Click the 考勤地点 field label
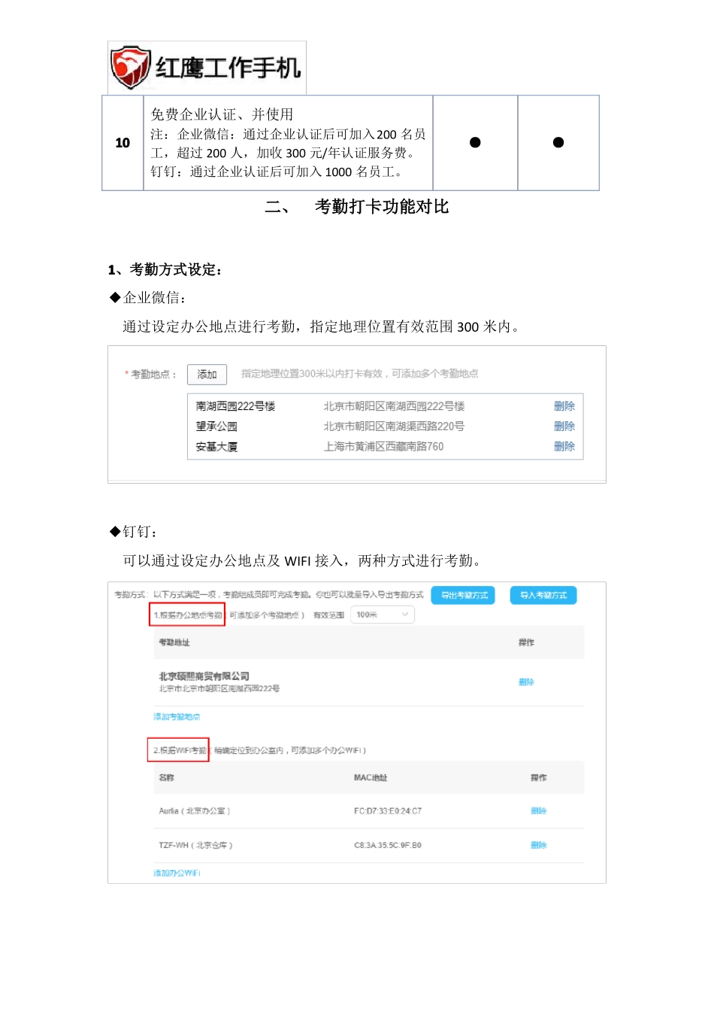Viewport: 714px width, 1011px height. [x=151, y=374]
